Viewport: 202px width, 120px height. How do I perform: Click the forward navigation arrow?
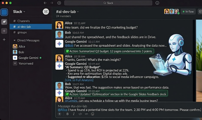[x=52, y=3]
